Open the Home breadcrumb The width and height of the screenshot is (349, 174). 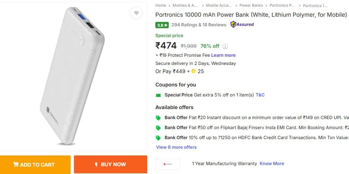(x=161, y=6)
